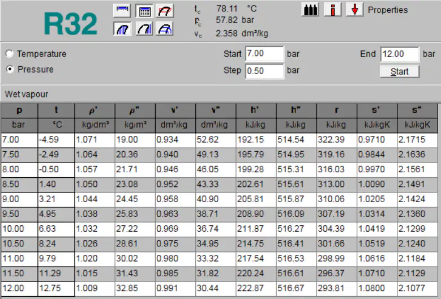Click the 12.00 pressure cell in the table

[19, 289]
